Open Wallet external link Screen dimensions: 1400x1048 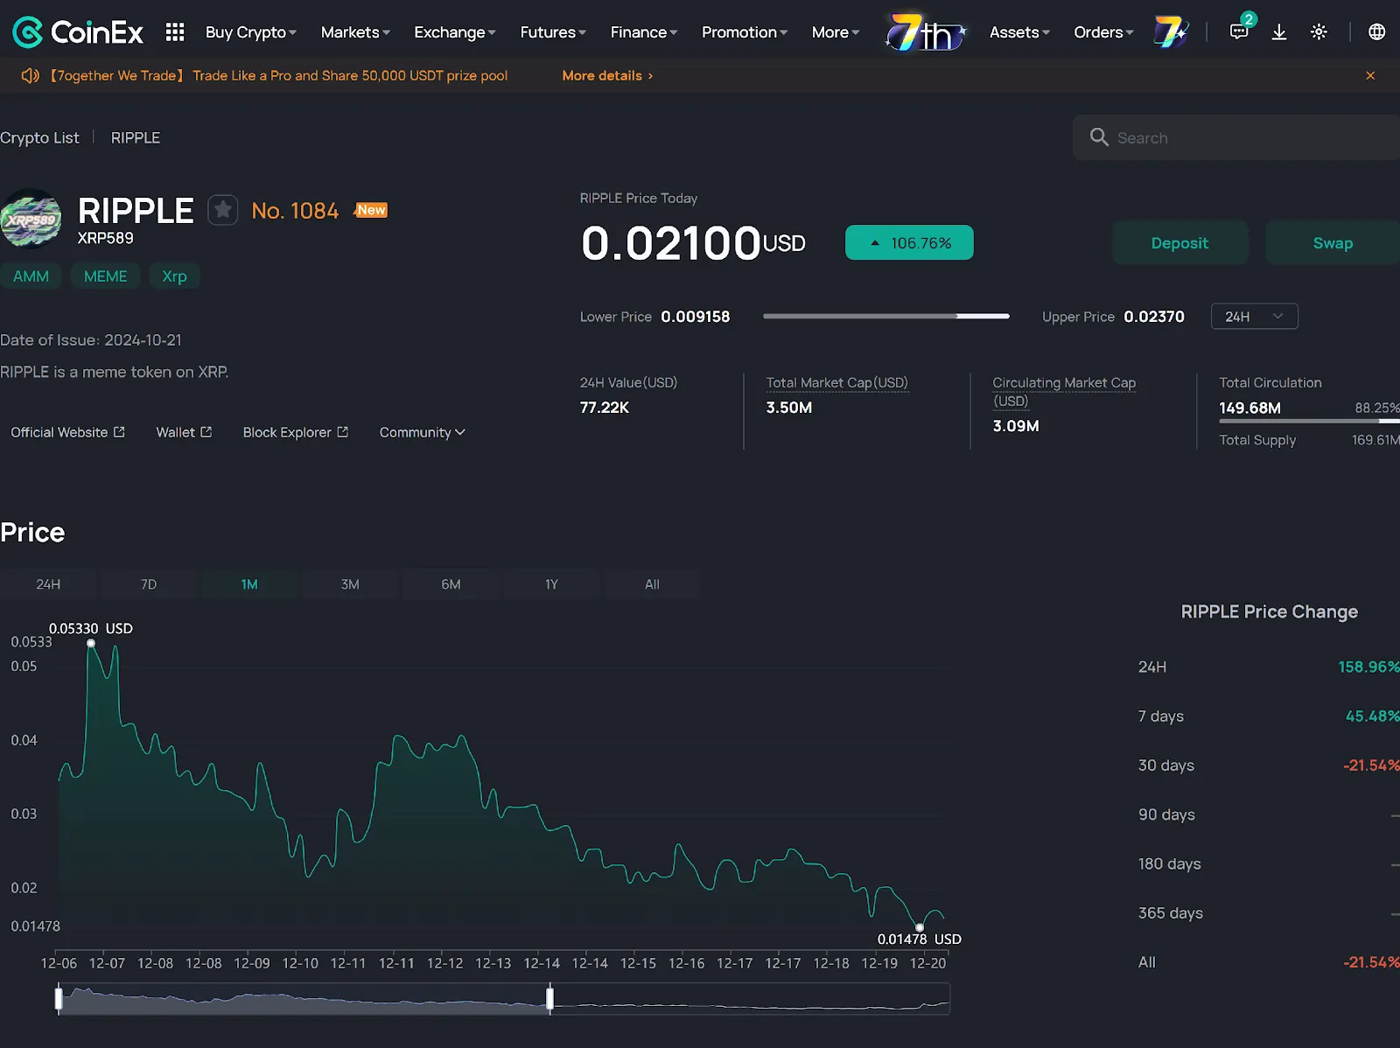coord(184,432)
